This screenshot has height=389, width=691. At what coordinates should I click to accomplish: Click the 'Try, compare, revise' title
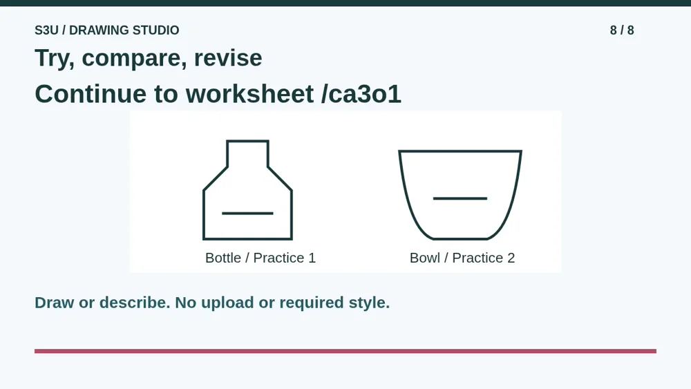coord(149,59)
